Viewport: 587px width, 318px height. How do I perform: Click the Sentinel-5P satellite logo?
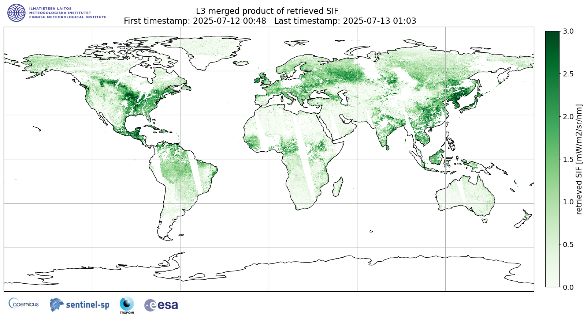(79, 304)
